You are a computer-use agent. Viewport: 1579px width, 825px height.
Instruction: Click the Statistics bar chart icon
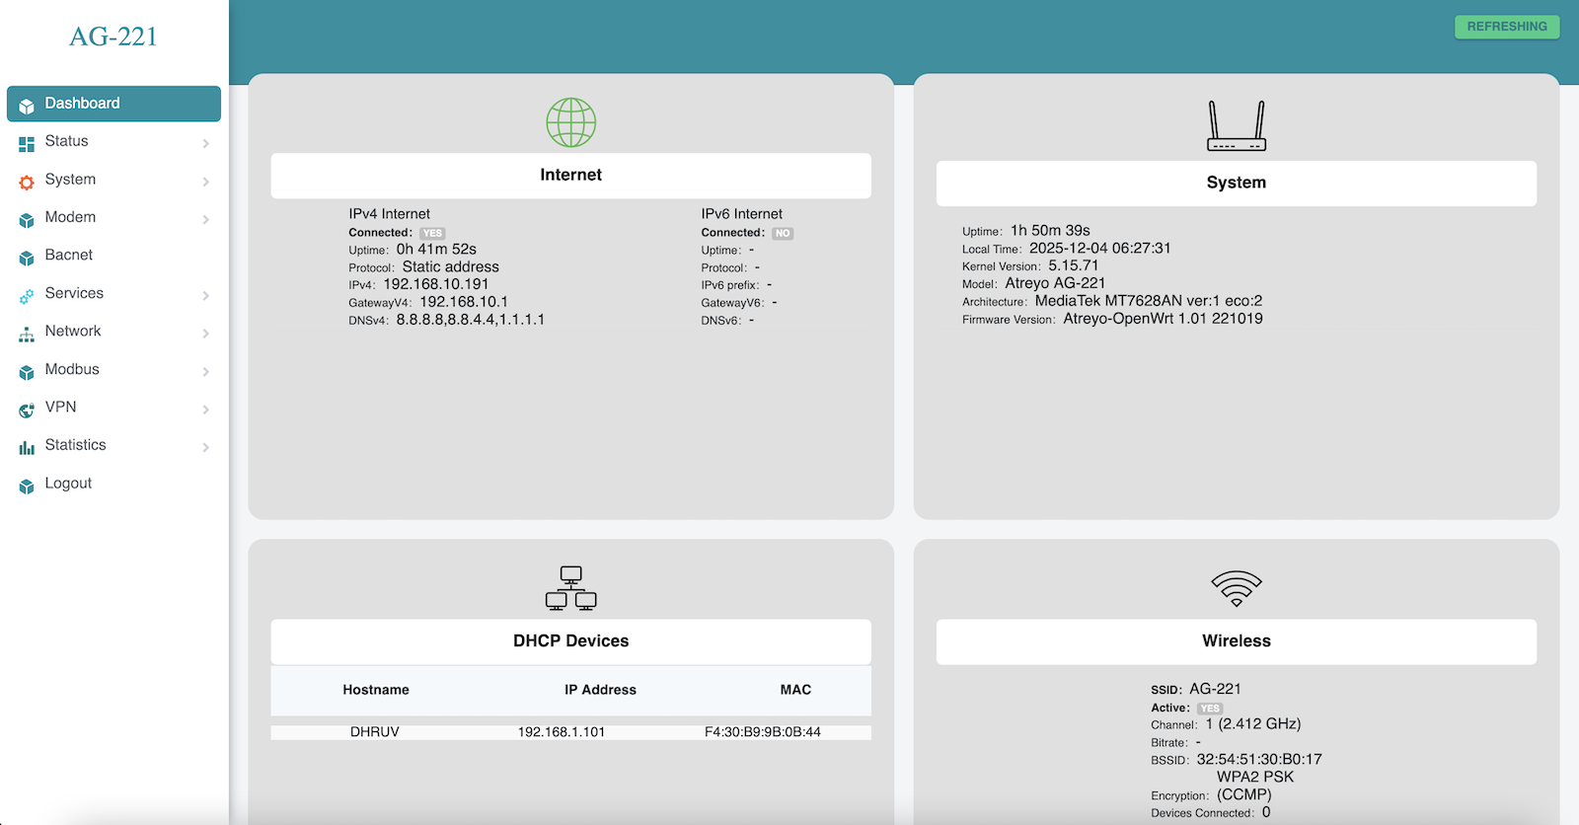27,447
